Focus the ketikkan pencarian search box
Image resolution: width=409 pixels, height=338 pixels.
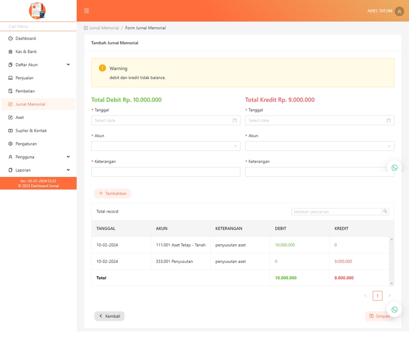pos(337,212)
